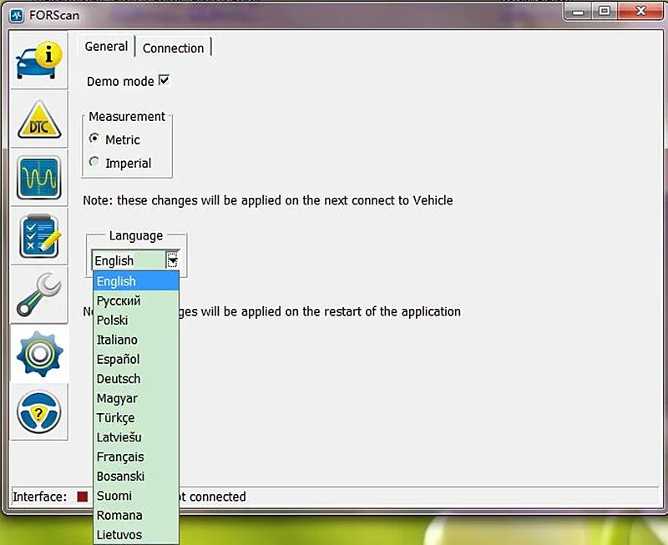Choose Suomi from the language list
Image resolution: width=668 pixels, height=545 pixels.
[x=136, y=496]
